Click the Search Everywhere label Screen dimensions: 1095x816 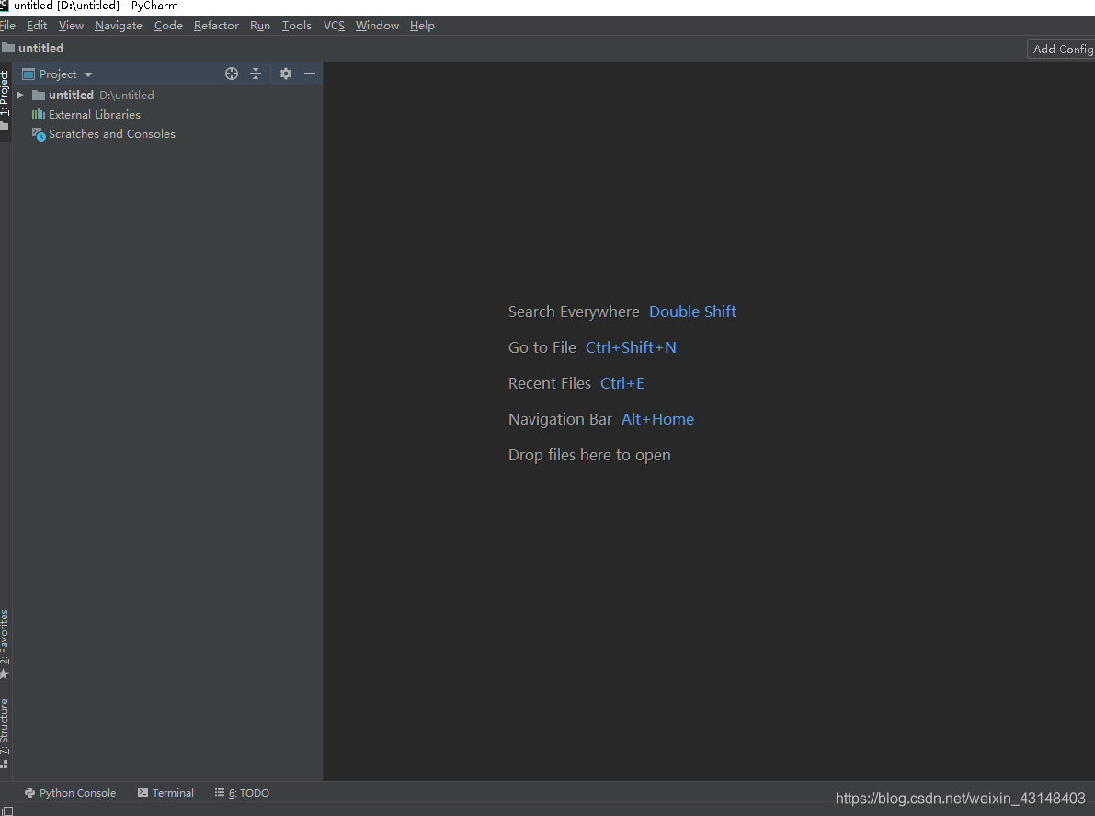click(574, 312)
